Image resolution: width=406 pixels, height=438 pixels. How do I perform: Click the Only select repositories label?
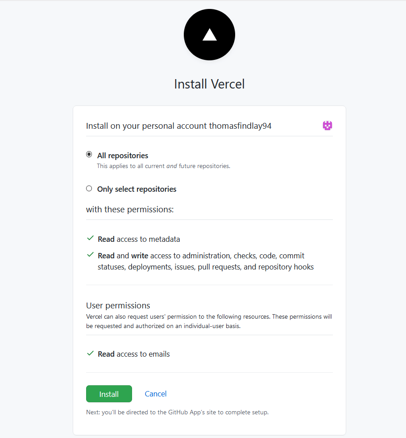pyautogui.click(x=137, y=189)
